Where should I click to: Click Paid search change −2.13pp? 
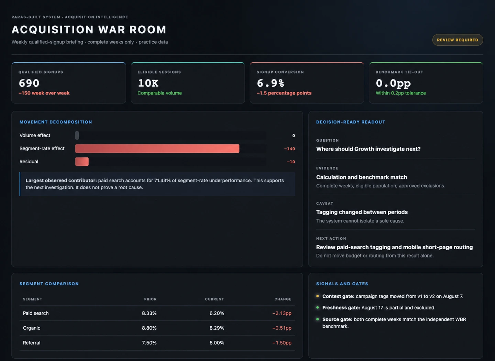[282, 313]
